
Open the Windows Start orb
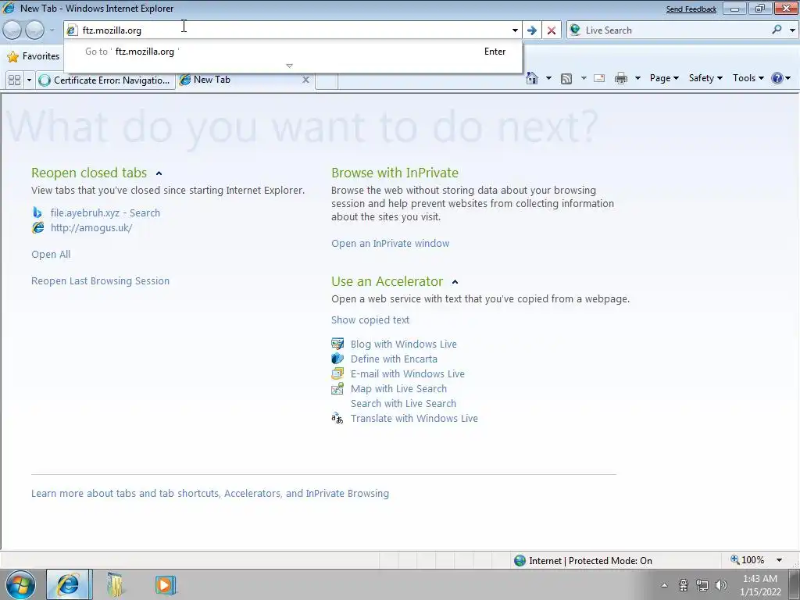pyautogui.click(x=20, y=584)
